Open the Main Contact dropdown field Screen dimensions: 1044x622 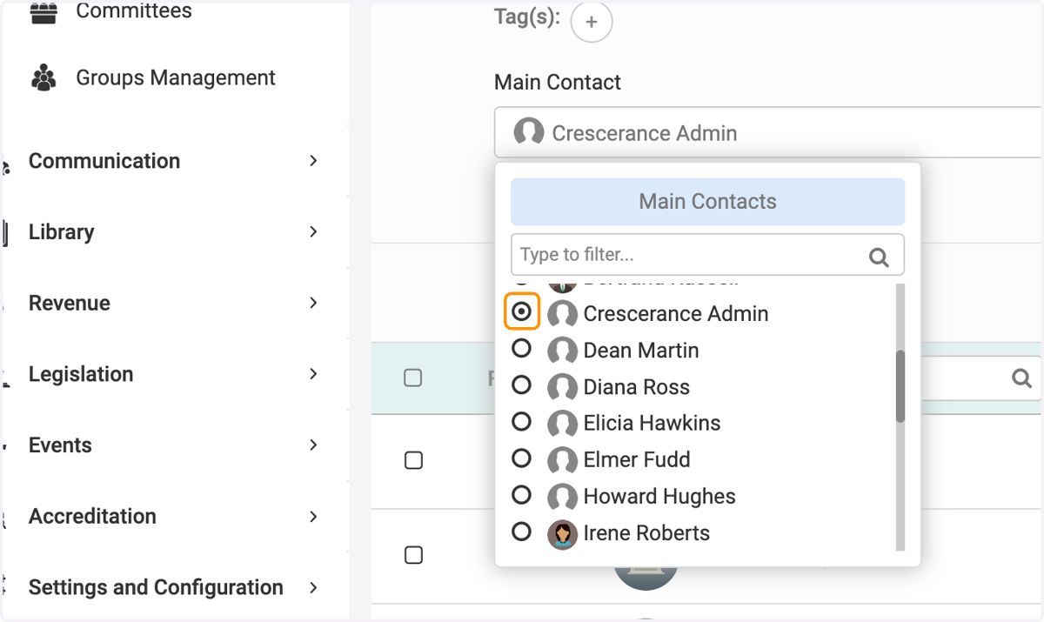768,133
